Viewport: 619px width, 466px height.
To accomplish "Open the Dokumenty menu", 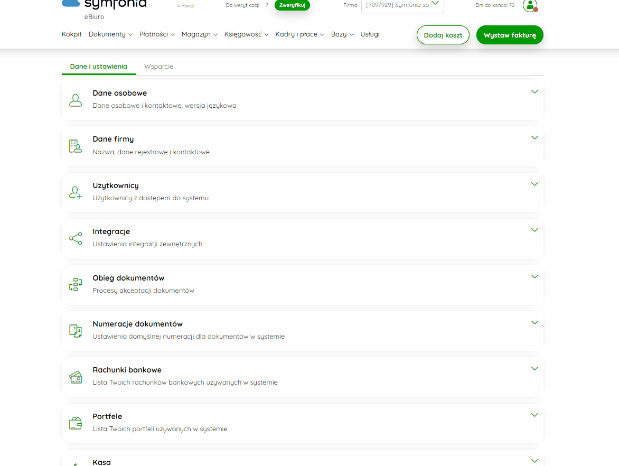I will click(x=110, y=34).
